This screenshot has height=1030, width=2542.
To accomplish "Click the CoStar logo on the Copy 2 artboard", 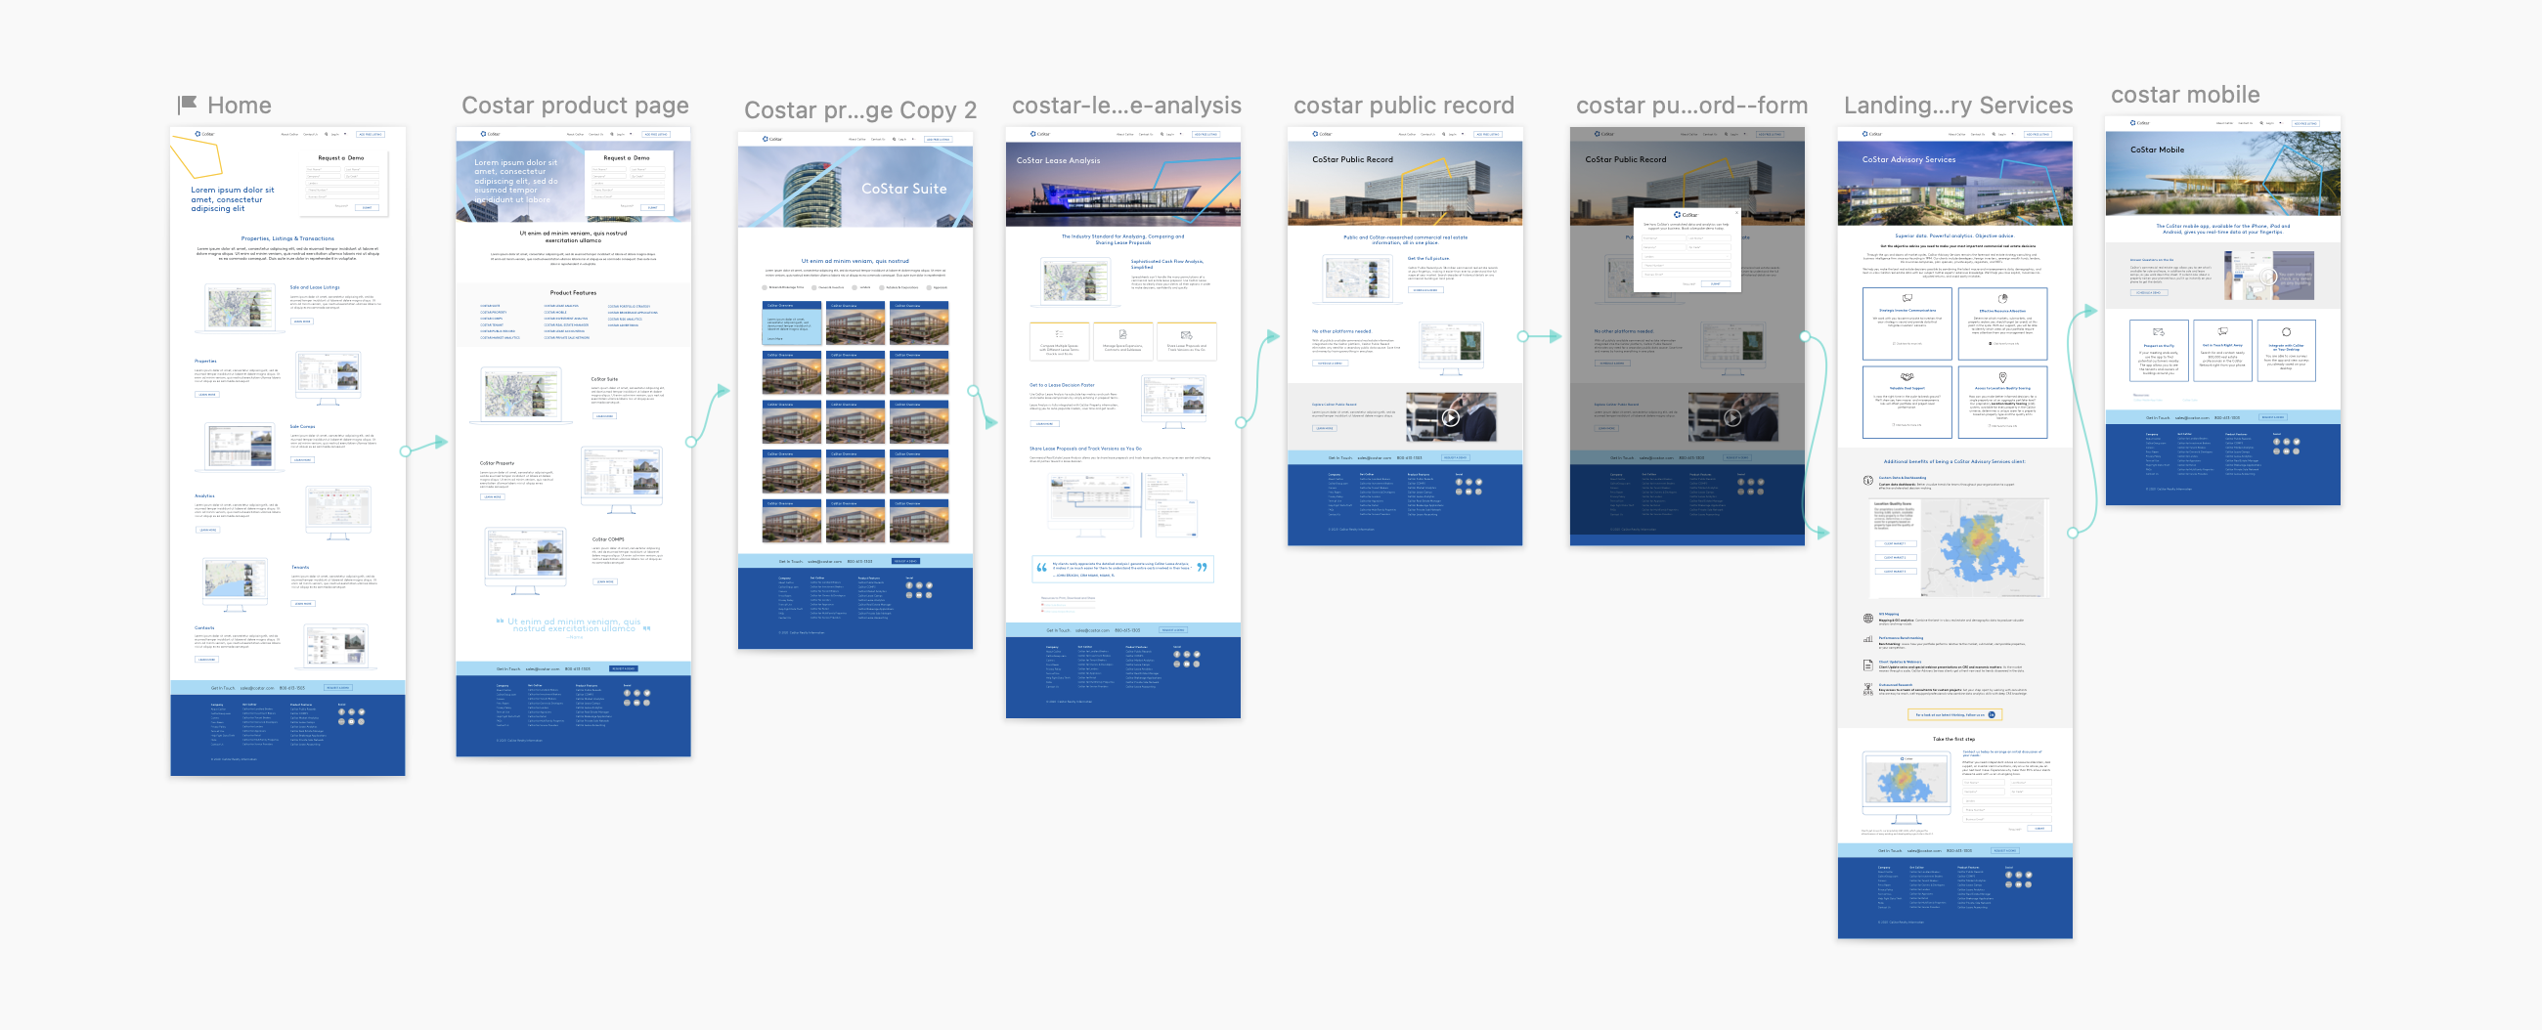I will click(x=772, y=139).
